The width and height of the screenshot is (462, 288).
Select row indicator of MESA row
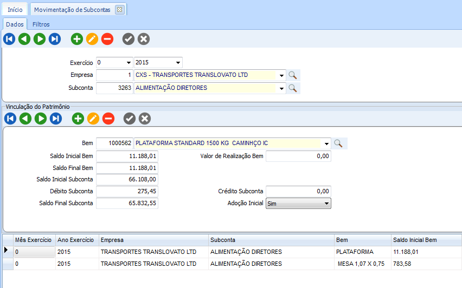coord(8,264)
